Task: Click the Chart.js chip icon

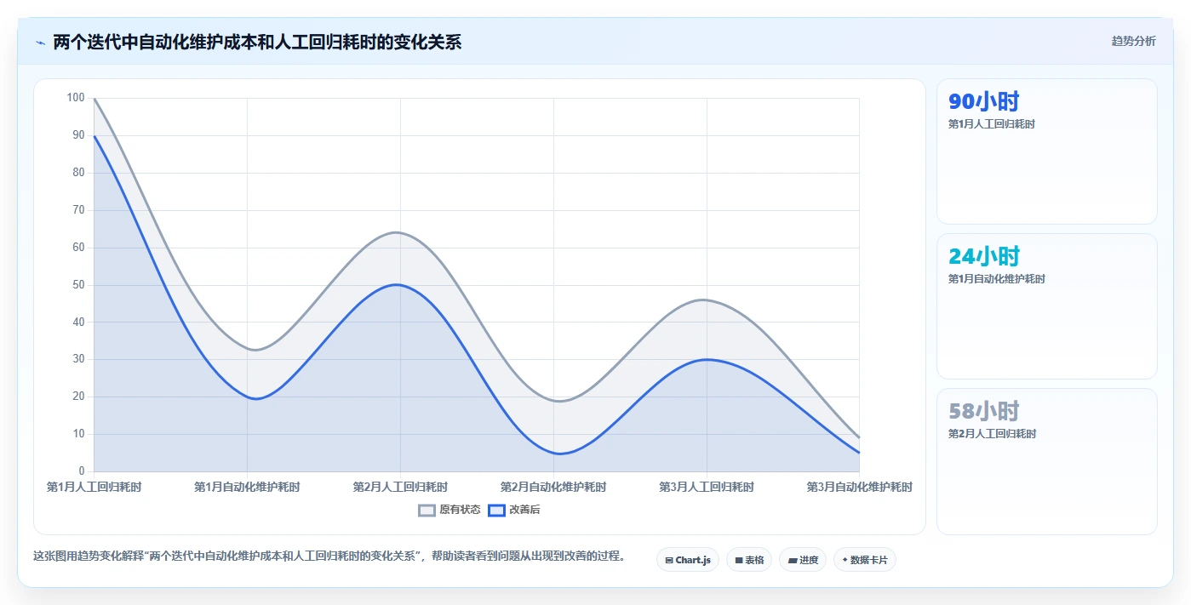Action: (x=669, y=560)
